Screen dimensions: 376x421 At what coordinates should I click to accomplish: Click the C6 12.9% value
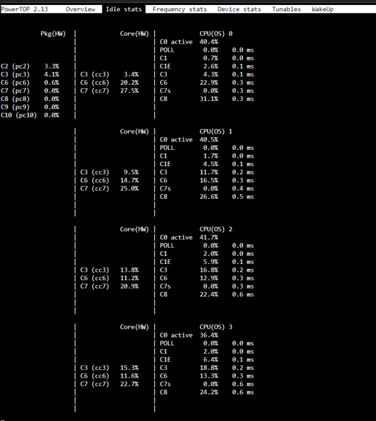(x=209, y=278)
